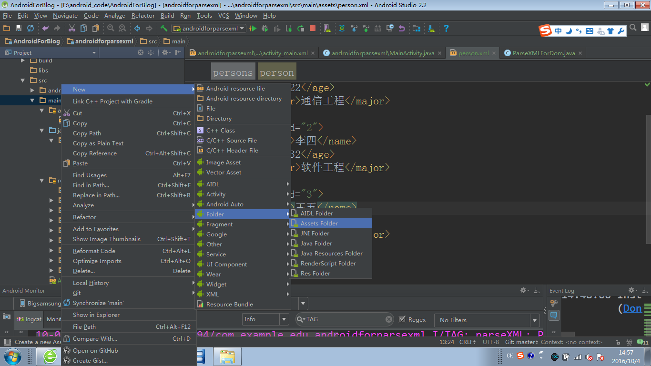The height and width of the screenshot is (366, 651).
Task: Open the Project view type dropdown
Action: (x=51, y=53)
